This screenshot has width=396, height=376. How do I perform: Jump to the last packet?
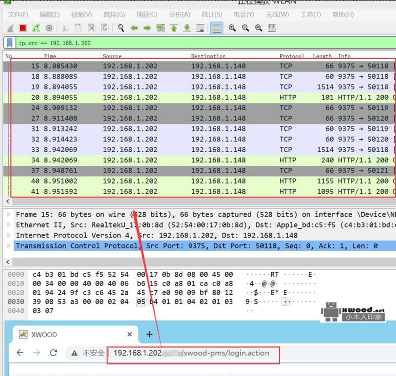[187, 28]
